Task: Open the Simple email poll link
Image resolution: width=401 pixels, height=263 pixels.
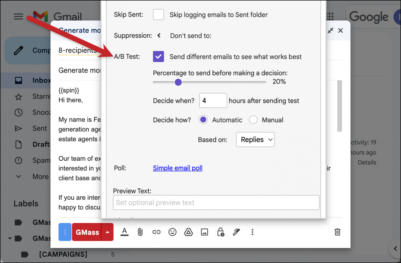Action: click(177, 168)
